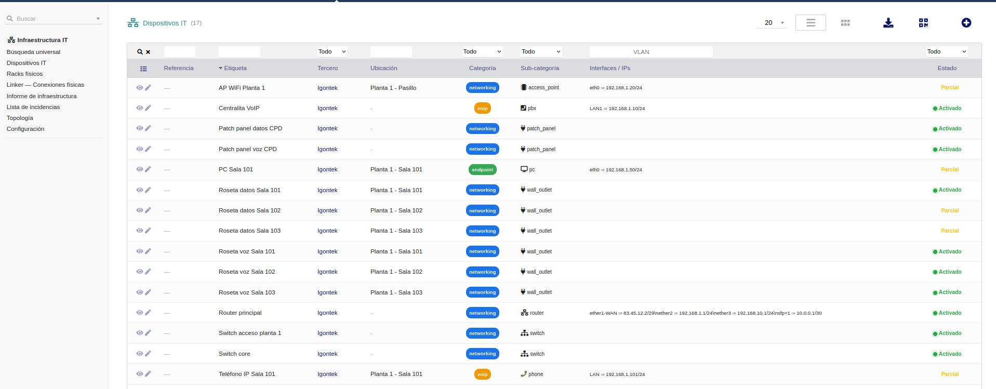Edit Switch acceso planta 1 pencil

pyautogui.click(x=148, y=333)
